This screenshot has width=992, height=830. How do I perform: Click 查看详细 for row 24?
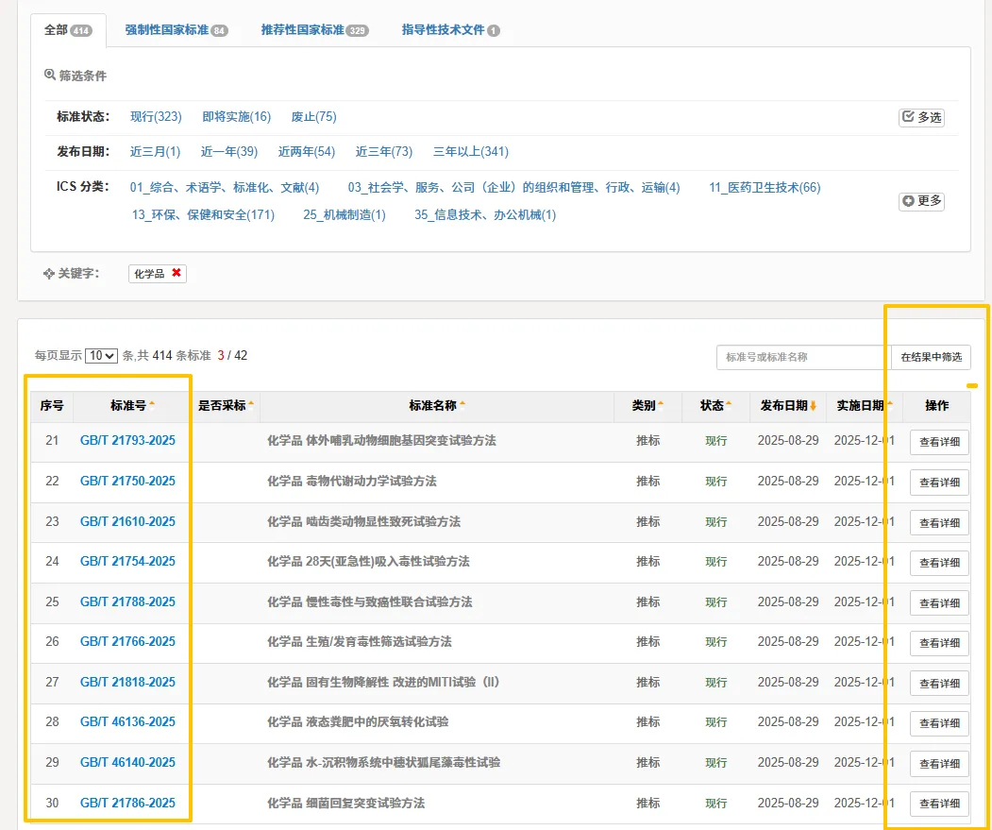click(x=939, y=563)
